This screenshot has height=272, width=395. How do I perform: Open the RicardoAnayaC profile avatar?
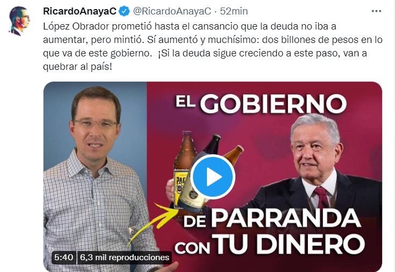[19, 21]
